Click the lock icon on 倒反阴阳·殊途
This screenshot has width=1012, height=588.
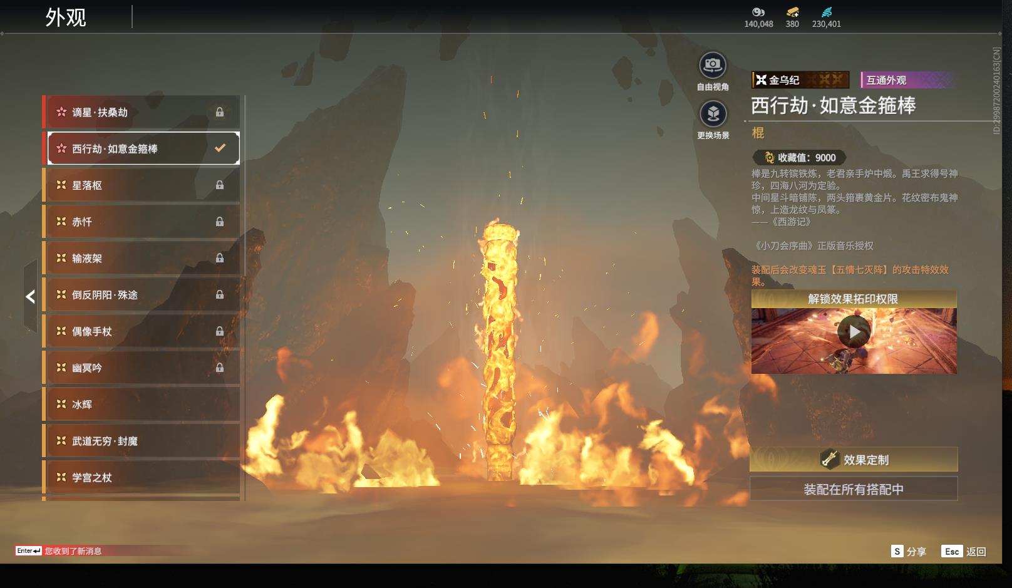click(x=220, y=294)
